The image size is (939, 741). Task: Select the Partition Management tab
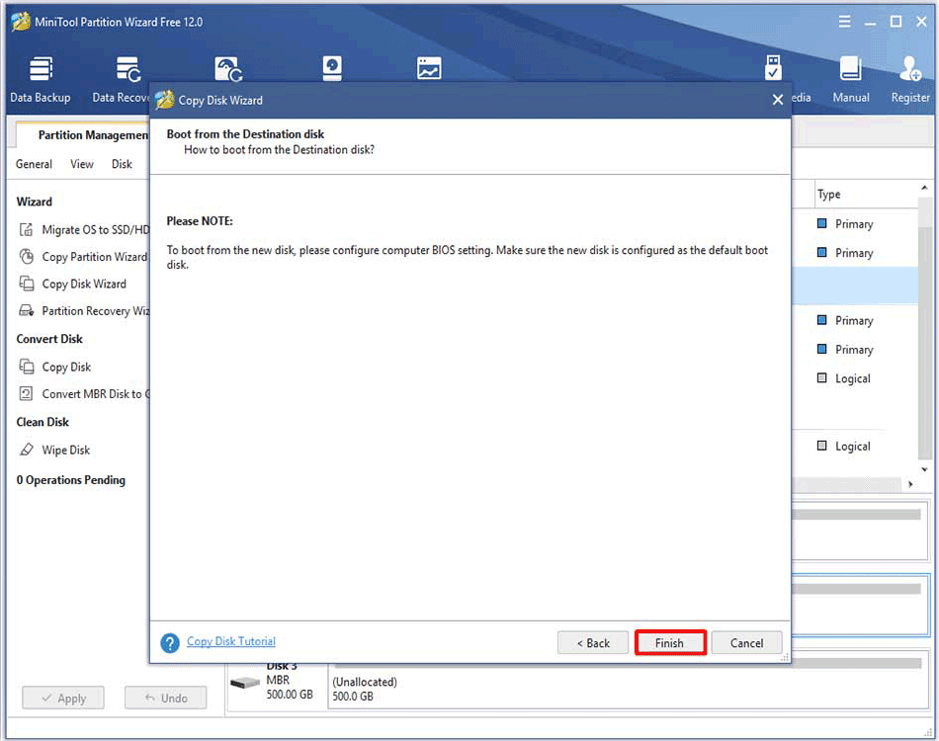click(83, 134)
